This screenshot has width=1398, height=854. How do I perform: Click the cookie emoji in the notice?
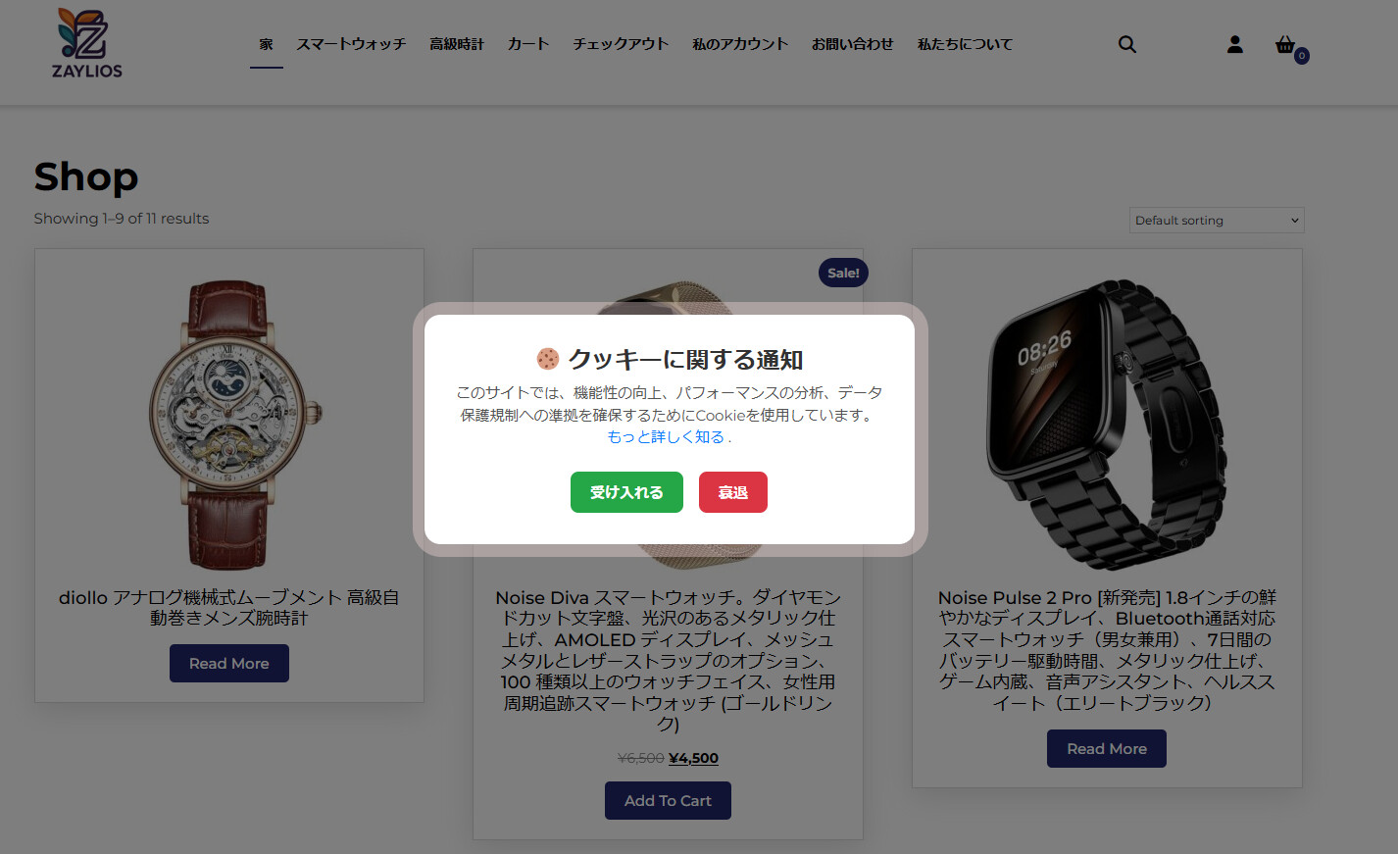[x=547, y=359]
